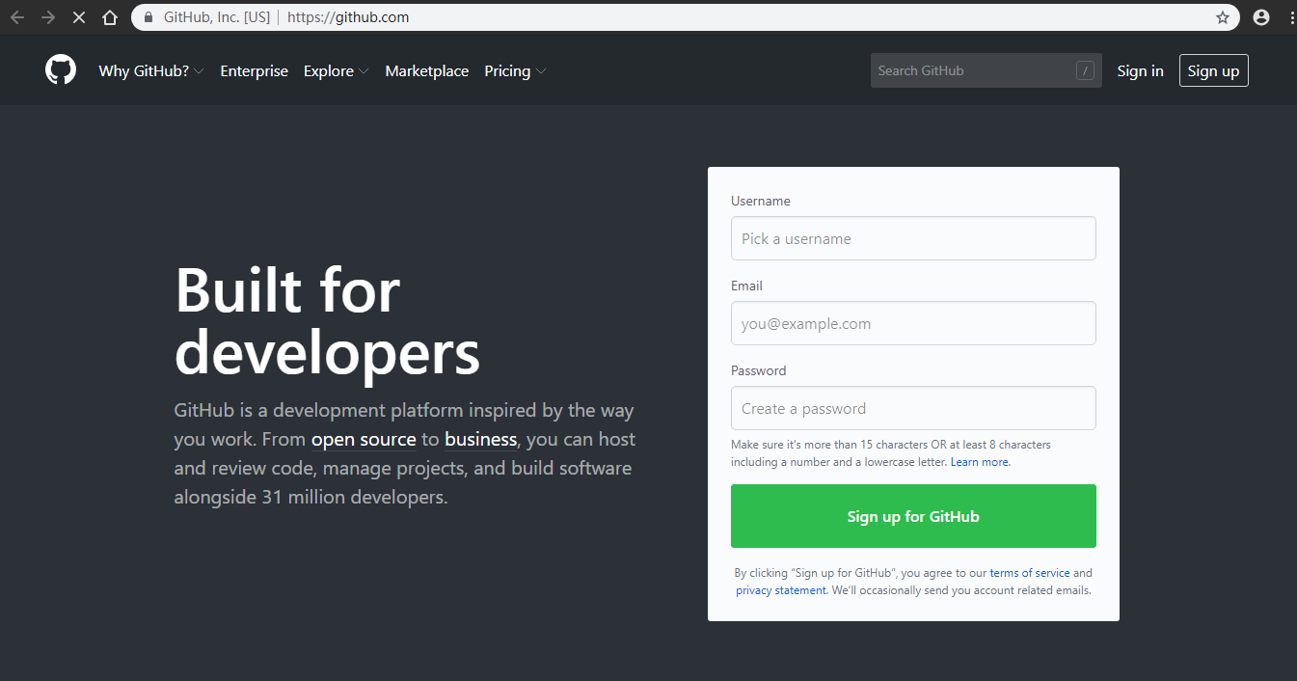This screenshot has height=681, width=1297.
Task: Click the Built for developers headline
Action: click(x=327, y=321)
